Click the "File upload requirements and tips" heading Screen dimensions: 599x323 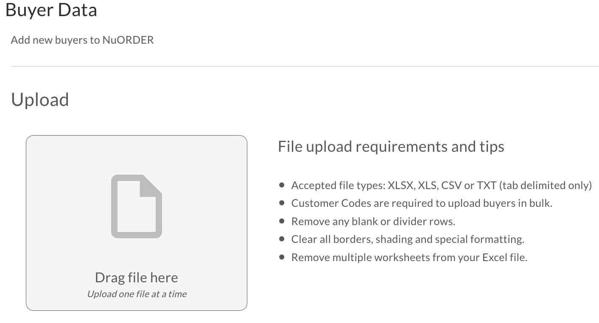[x=391, y=146]
